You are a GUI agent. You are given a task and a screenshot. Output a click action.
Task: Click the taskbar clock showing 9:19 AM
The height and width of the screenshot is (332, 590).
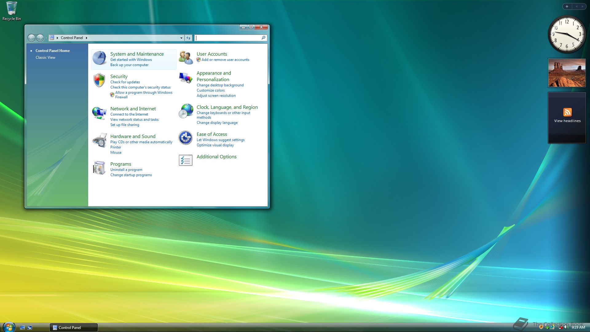click(x=578, y=327)
